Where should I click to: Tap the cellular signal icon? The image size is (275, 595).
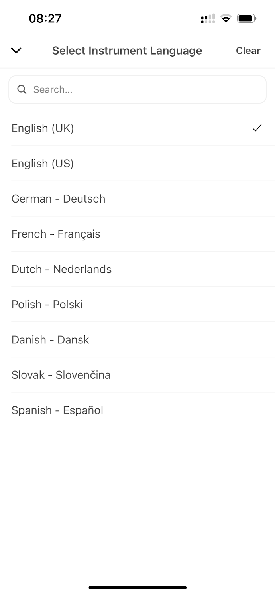point(208,18)
